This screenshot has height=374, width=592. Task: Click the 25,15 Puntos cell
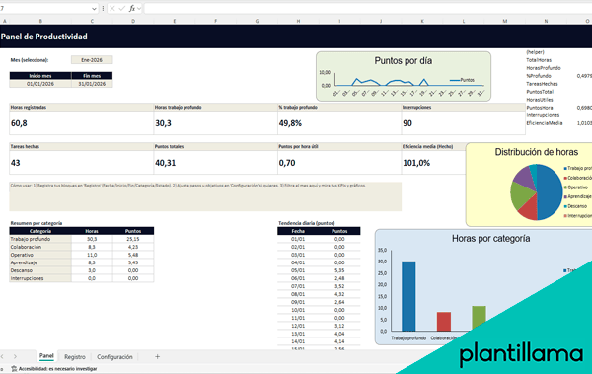click(133, 239)
